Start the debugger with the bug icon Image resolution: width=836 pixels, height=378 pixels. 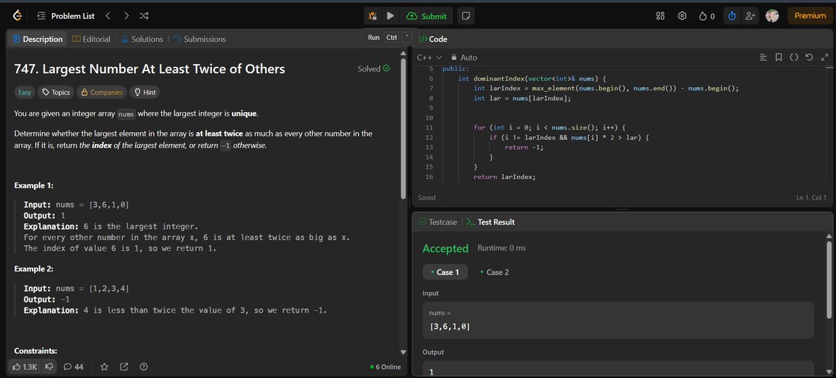point(373,15)
